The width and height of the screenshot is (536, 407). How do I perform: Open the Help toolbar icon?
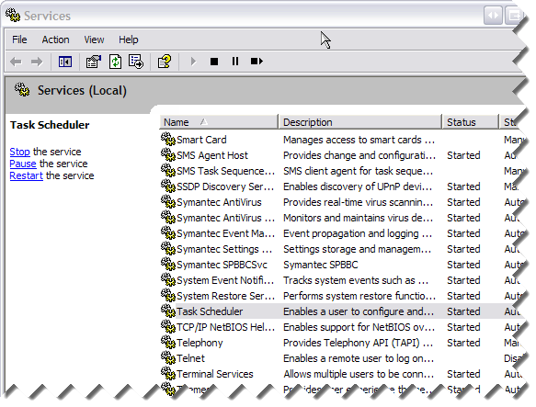[x=164, y=62]
